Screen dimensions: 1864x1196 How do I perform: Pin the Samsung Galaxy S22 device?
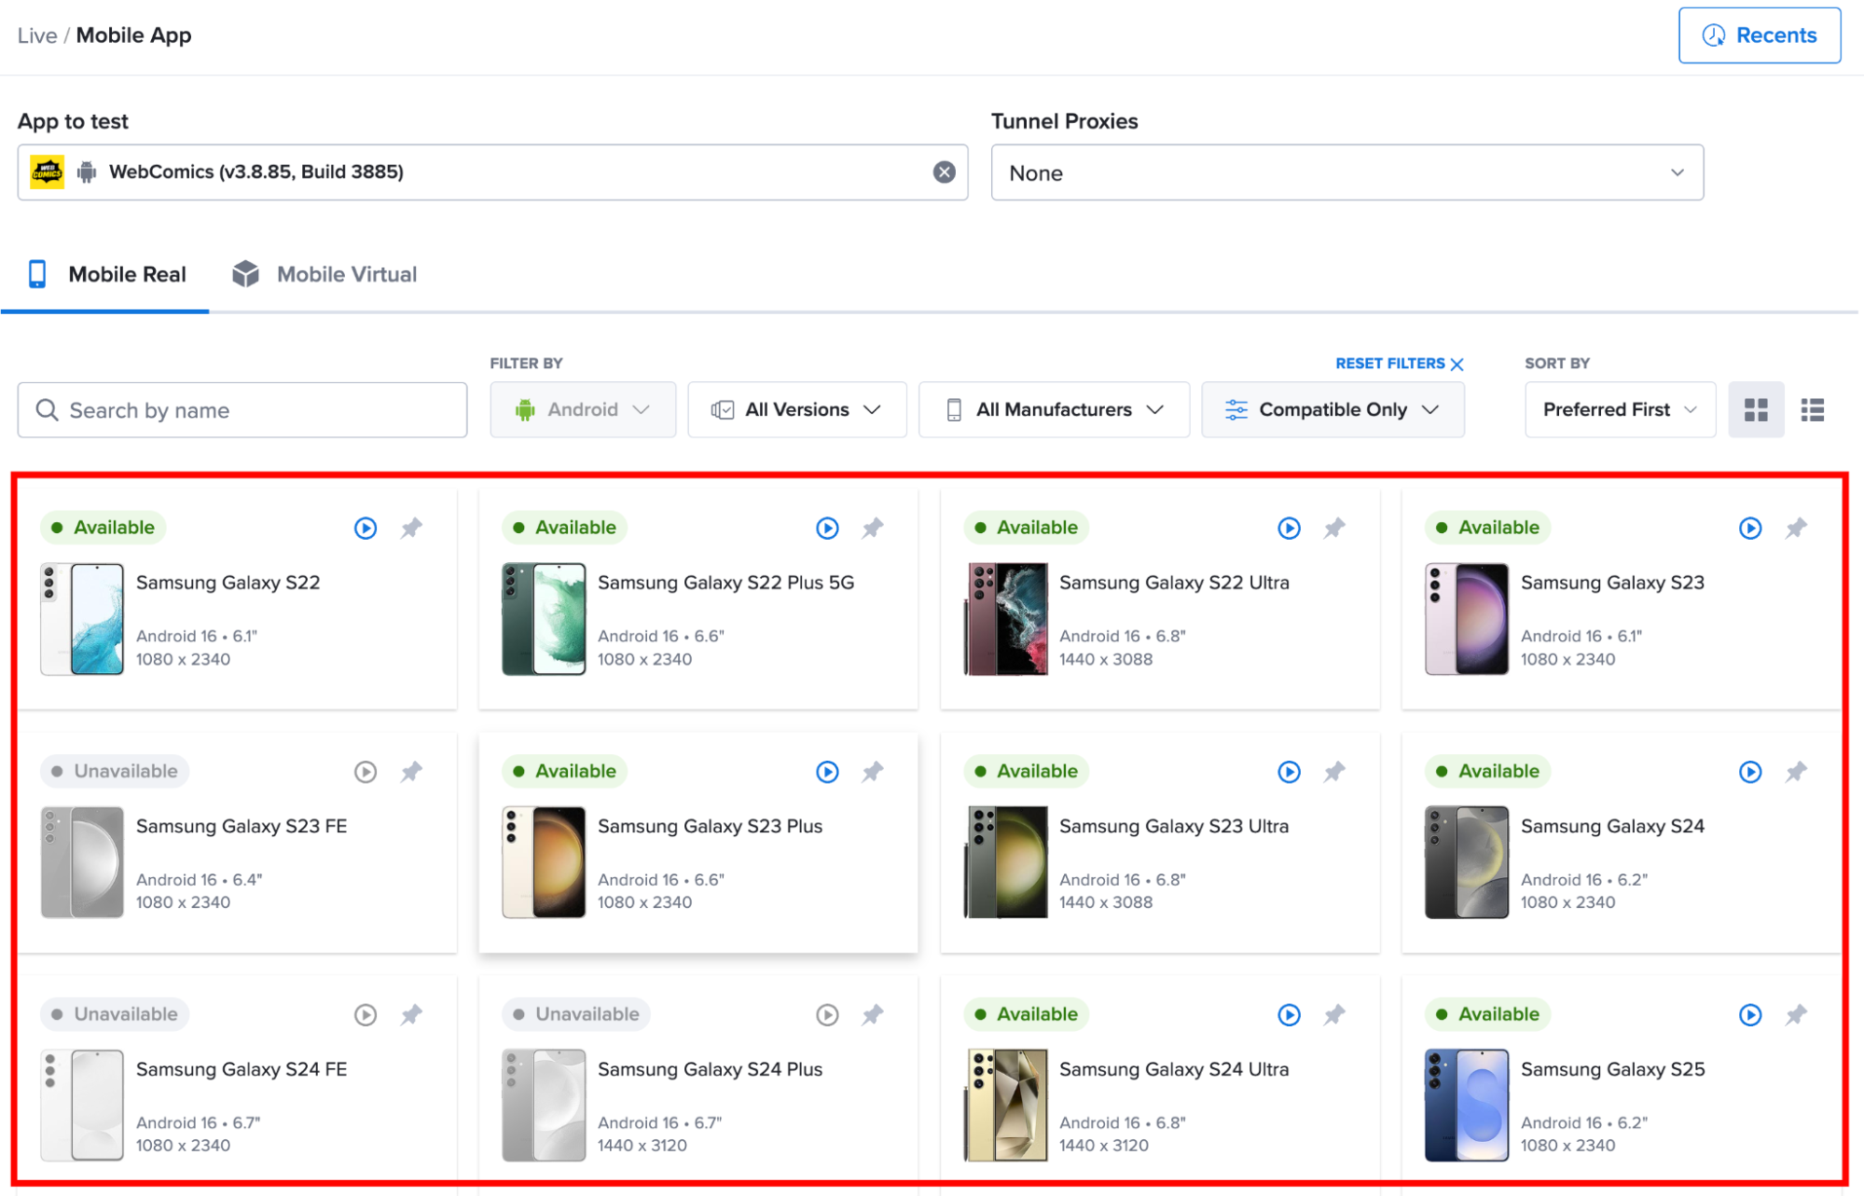[x=411, y=529]
